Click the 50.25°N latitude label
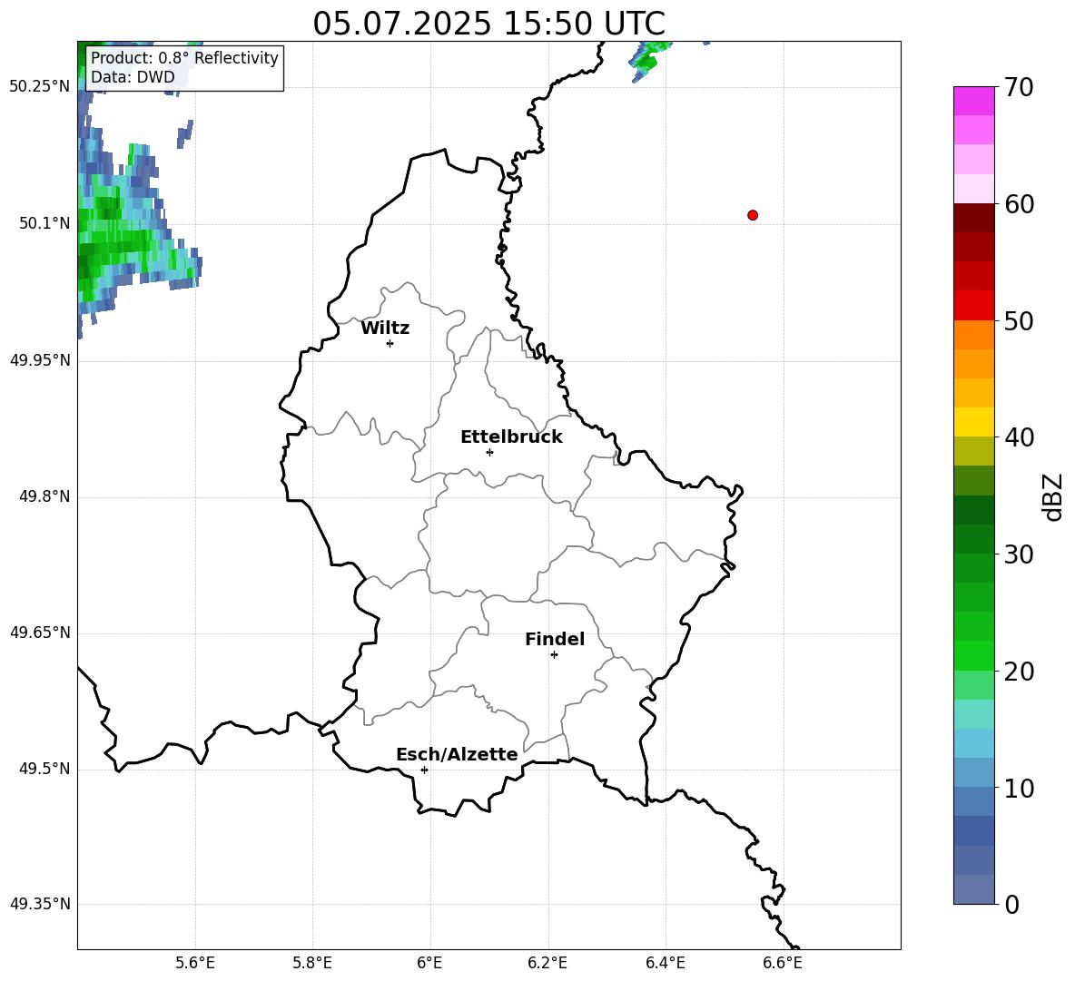Image resolution: width=1075 pixels, height=981 pixels. (x=40, y=87)
